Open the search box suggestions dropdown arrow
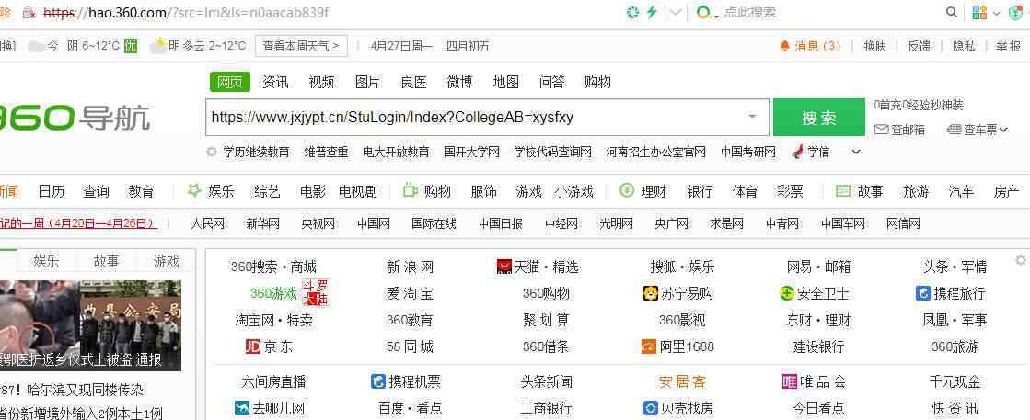The width and height of the screenshot is (1030, 420). point(752,117)
